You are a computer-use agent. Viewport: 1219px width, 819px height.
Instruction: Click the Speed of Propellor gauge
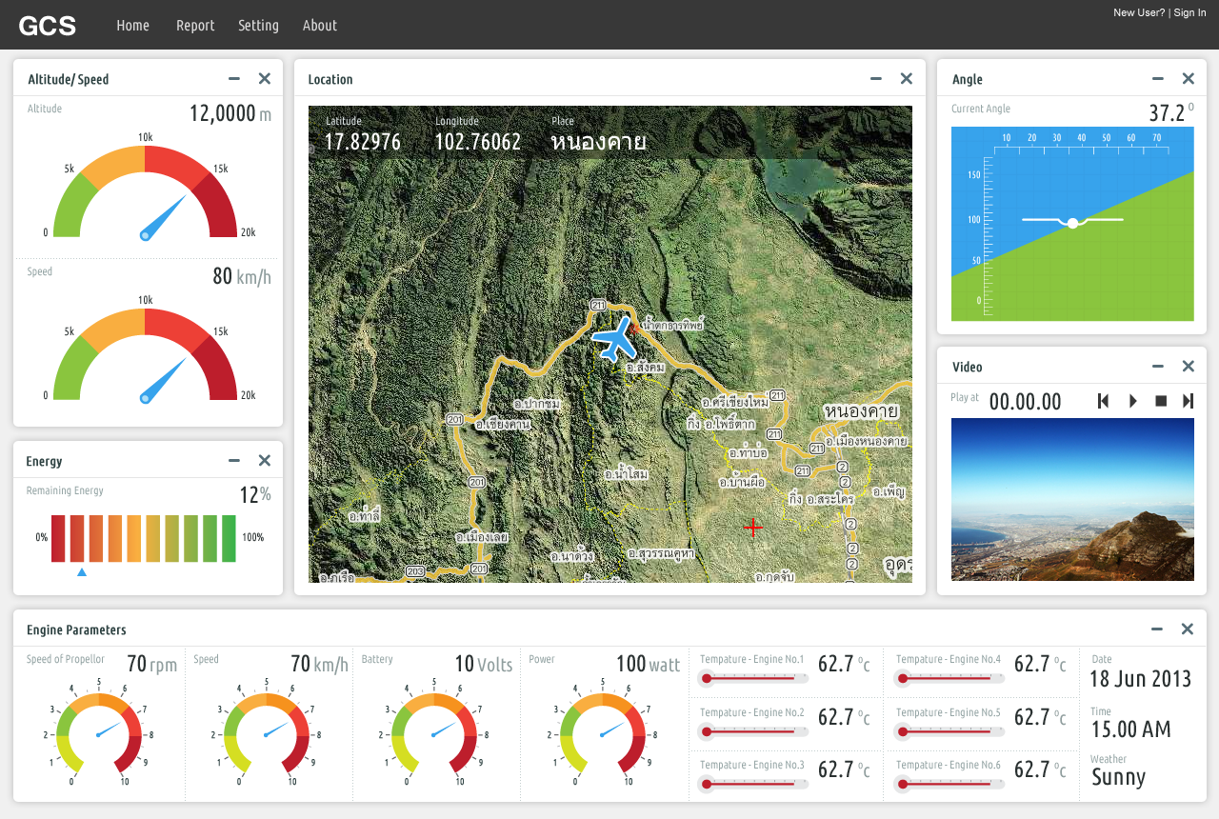[x=98, y=733]
